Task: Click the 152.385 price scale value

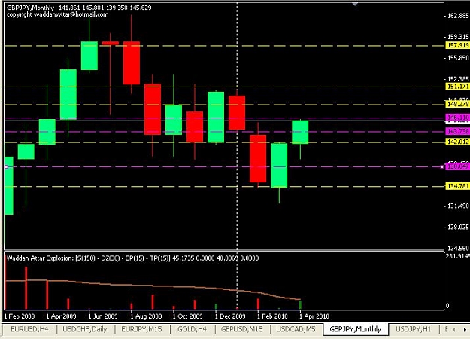Action: point(458,79)
